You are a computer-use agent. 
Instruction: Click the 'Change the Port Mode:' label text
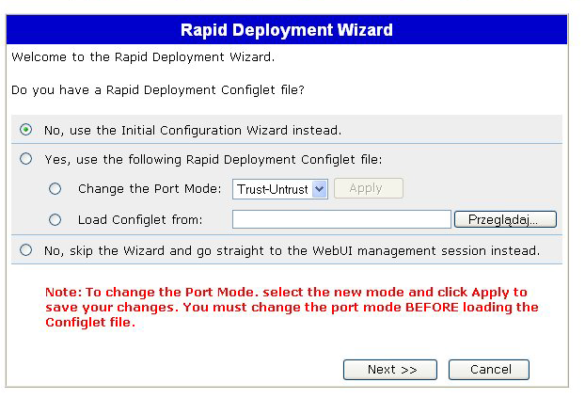(x=150, y=189)
